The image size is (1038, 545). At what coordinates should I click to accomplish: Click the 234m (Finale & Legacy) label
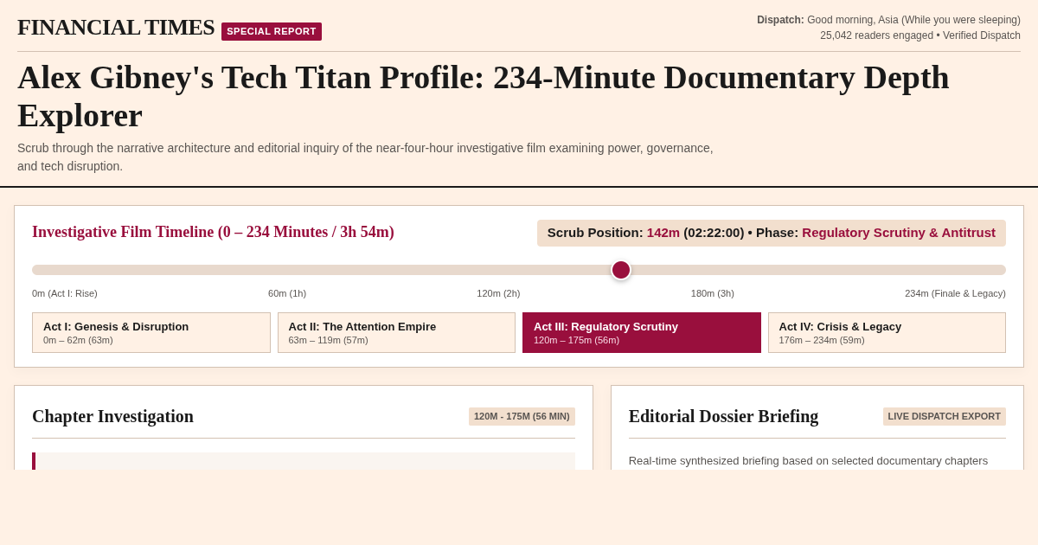point(955,293)
